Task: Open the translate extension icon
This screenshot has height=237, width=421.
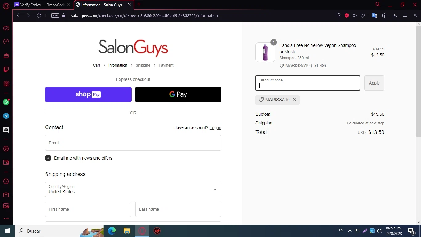Action: coord(375,15)
